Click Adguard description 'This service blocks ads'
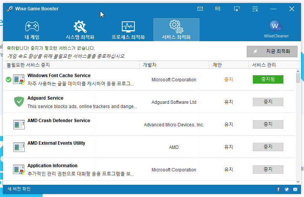This screenshot has height=197, width=304. coord(82,107)
